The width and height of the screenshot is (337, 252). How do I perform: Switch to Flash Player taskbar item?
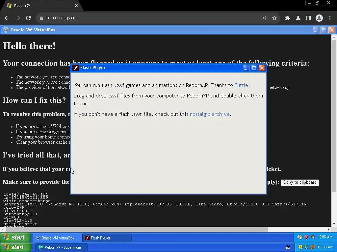pyautogui.click(x=107, y=238)
